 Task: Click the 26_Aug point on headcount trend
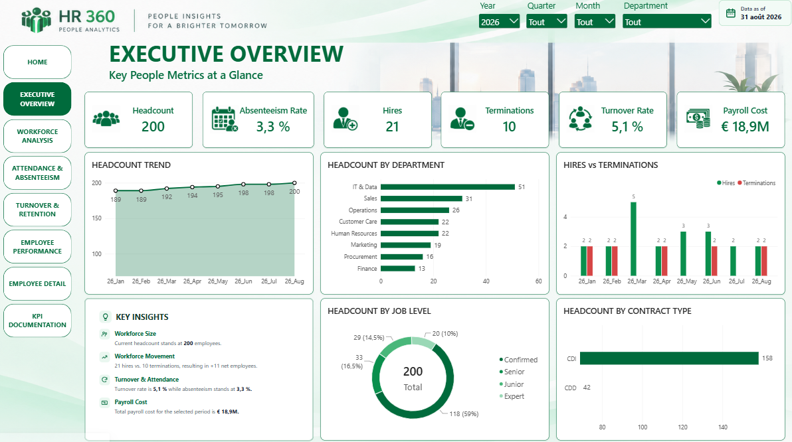[x=294, y=183]
